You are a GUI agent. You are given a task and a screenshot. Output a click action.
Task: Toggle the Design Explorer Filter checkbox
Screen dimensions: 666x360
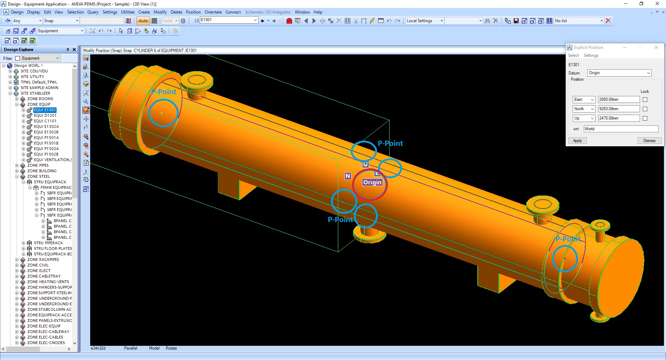(18, 59)
